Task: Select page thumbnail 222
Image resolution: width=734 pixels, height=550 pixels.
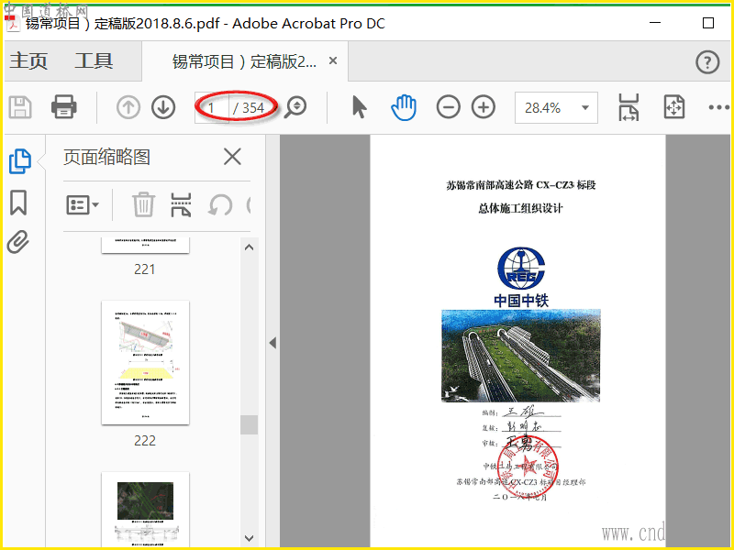Action: pyautogui.click(x=145, y=362)
